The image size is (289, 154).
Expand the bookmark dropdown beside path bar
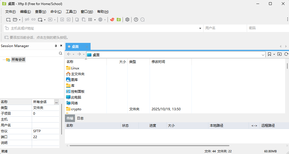click(x=274, y=54)
